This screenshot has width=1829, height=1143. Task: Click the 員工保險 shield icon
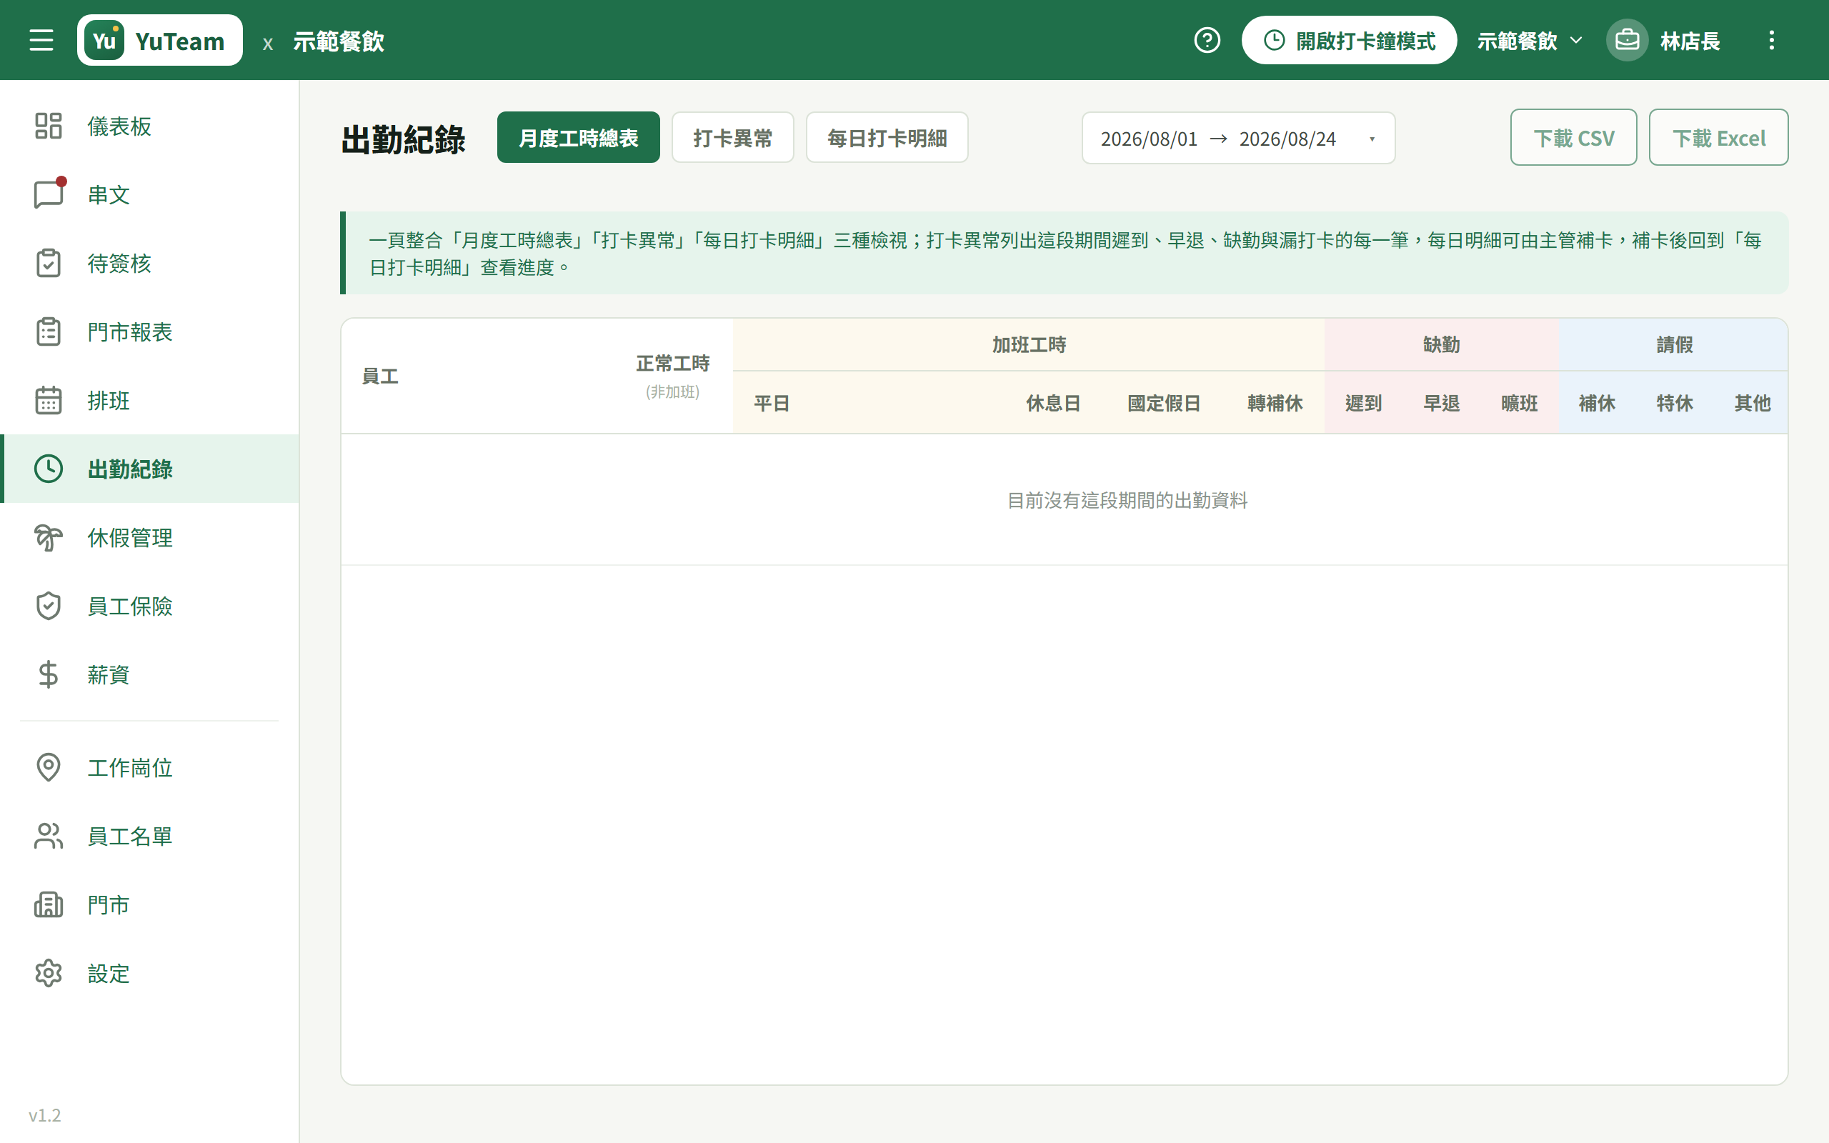pos(49,606)
